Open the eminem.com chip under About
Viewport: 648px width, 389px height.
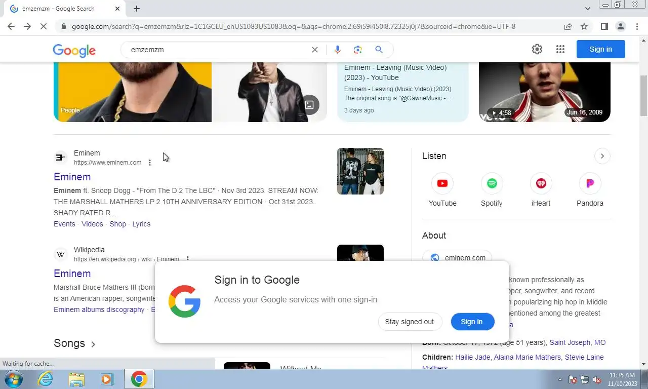457,257
